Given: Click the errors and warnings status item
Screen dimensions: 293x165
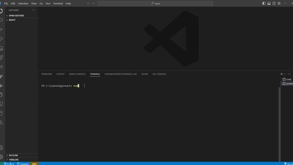Looking at the screenshot, I should point(9,164).
